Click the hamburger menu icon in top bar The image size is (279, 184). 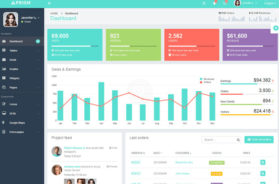(49, 3)
